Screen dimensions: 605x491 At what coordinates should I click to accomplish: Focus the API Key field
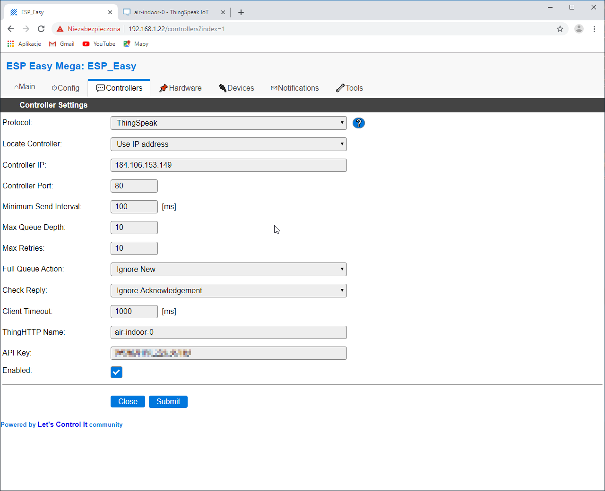pos(229,353)
